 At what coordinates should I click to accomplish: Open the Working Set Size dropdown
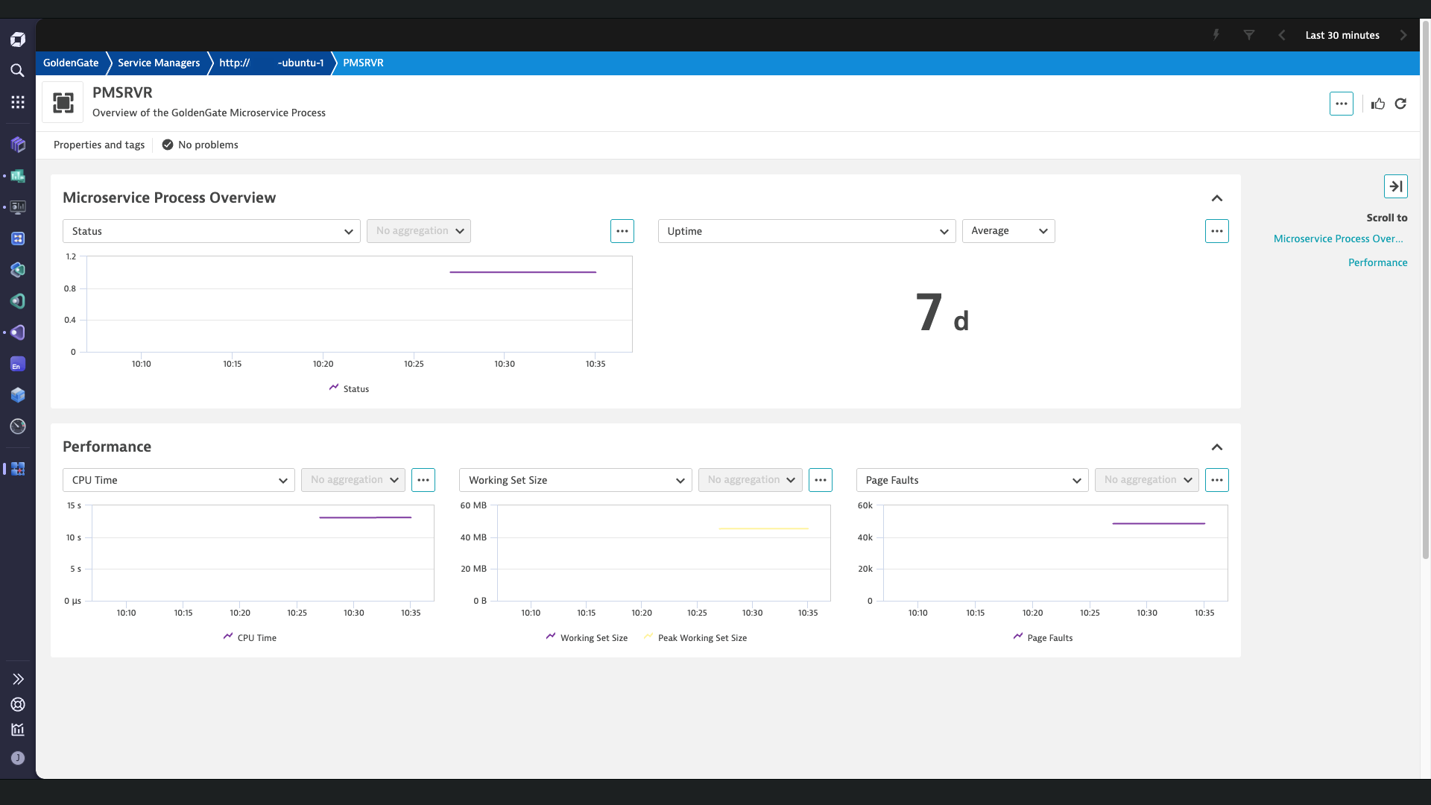pos(575,480)
